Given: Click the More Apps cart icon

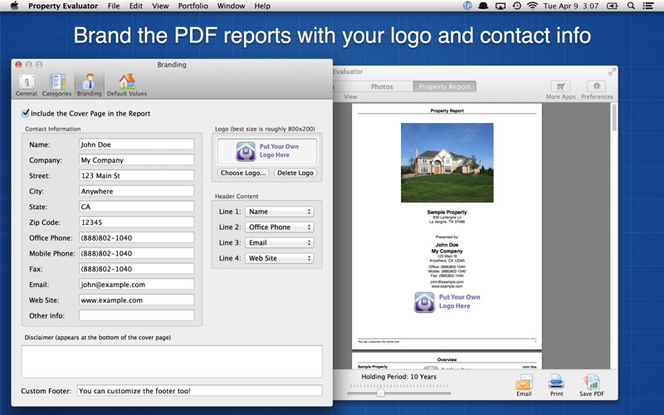Looking at the screenshot, I should click(560, 86).
